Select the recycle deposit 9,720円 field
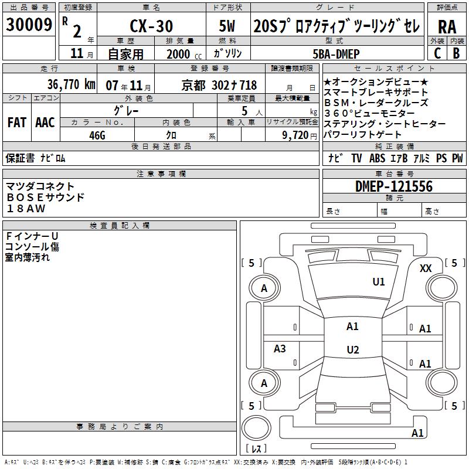469x469 pixels. tap(292, 134)
